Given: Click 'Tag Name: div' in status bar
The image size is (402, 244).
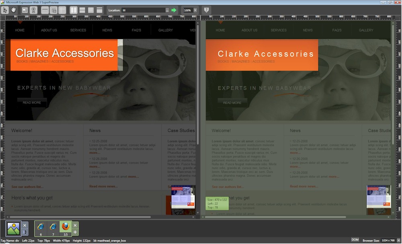Looking at the screenshot, I should point(10,241).
